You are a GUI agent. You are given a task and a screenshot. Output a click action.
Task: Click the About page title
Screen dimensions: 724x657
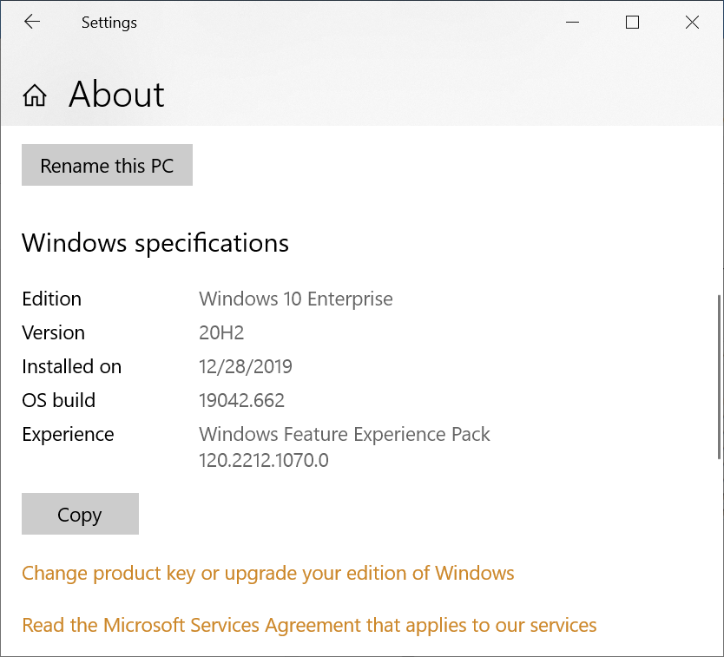pyautogui.click(x=116, y=95)
